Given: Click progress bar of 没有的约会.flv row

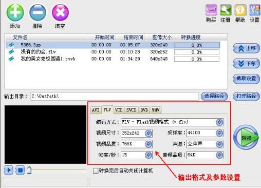Looking at the screenshot, I should (x=197, y=52).
